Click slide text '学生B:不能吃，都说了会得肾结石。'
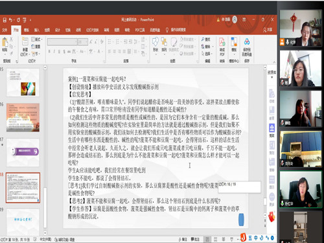324x243 pixels. tap(99, 178)
